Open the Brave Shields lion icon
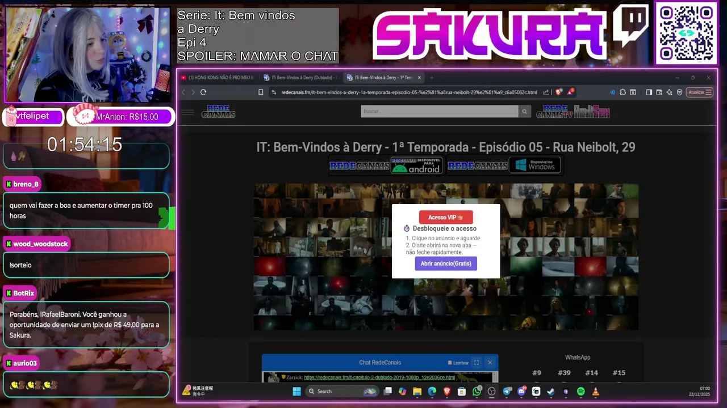The width and height of the screenshot is (727, 408). coord(558,92)
